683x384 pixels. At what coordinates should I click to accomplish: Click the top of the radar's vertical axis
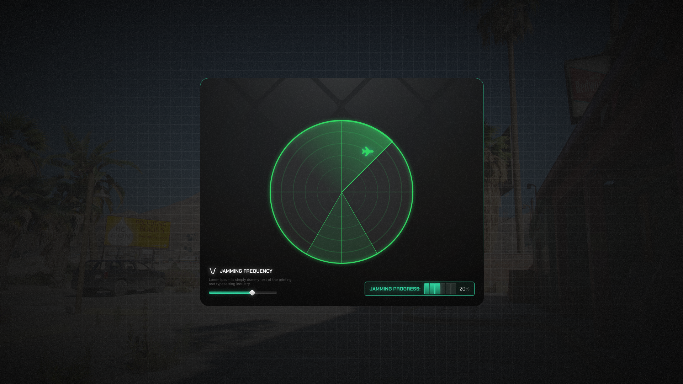341,122
